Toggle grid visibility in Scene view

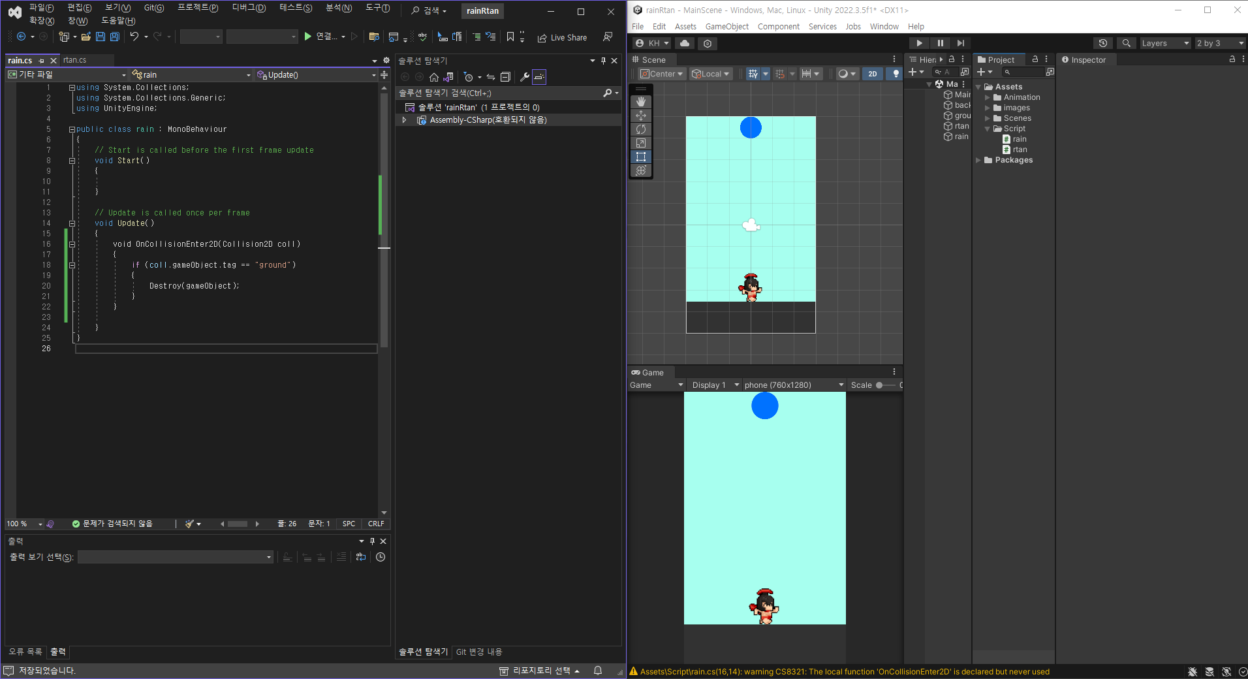(753, 74)
